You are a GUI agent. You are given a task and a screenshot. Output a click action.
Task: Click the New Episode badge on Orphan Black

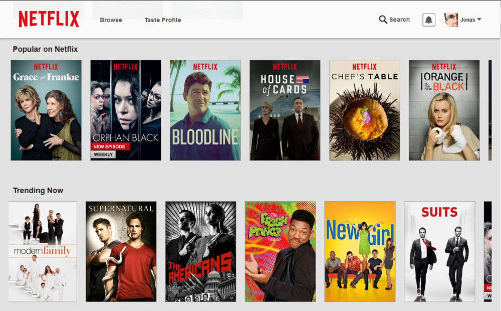coord(110,146)
